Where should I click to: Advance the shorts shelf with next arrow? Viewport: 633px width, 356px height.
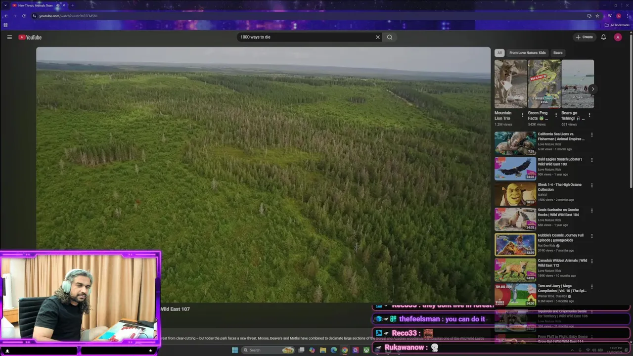[592, 89]
